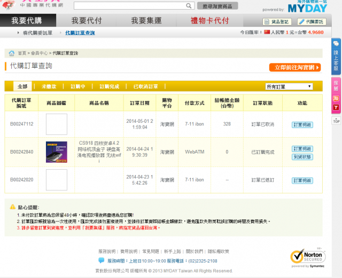This screenshot has height=278, width=342.
Task: Click the 訂單已退訂 status cell
Action: [x=263, y=180]
